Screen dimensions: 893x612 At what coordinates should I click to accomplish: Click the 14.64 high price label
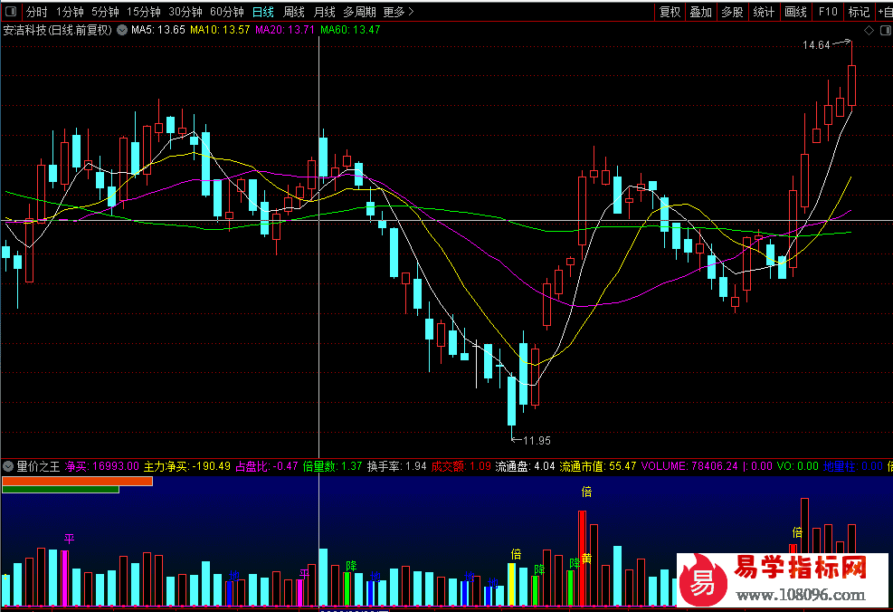pos(816,45)
